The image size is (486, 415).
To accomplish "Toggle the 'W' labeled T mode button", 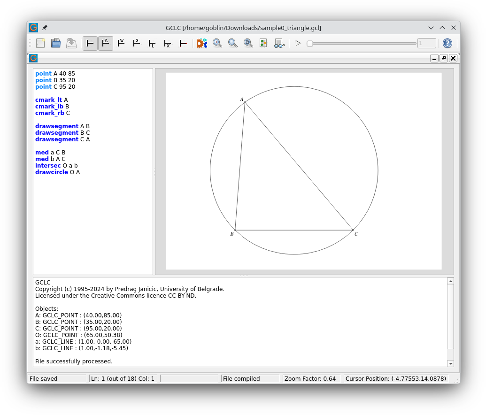I will pyautogui.click(x=121, y=43).
